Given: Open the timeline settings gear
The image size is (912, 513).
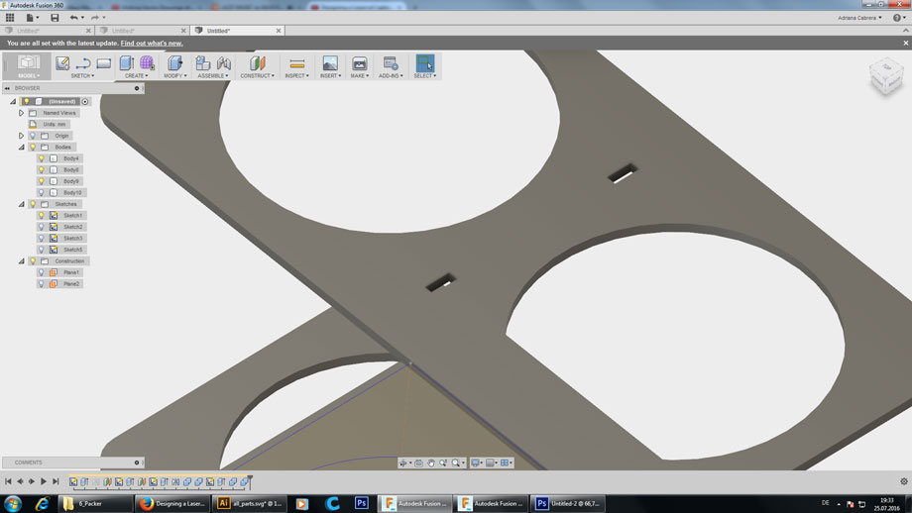Looking at the screenshot, I should (x=904, y=481).
